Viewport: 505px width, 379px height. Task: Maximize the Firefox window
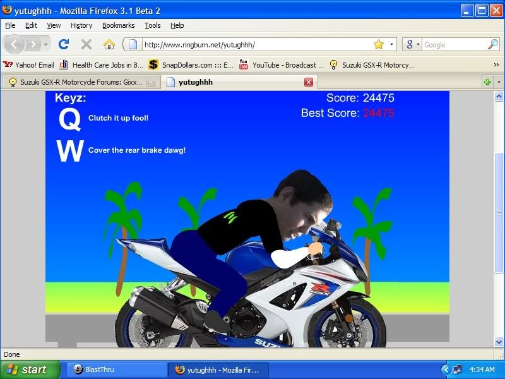tap(482, 11)
